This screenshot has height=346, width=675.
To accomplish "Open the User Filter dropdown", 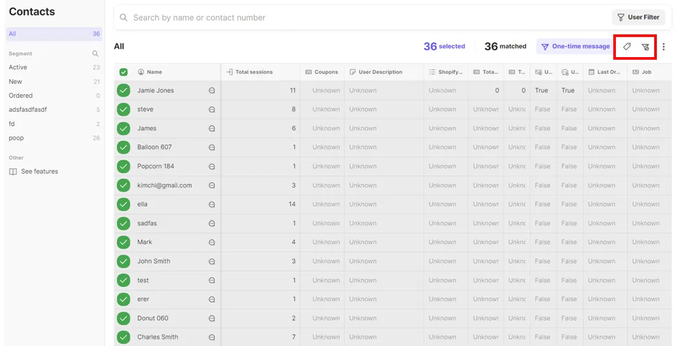I will (x=639, y=18).
